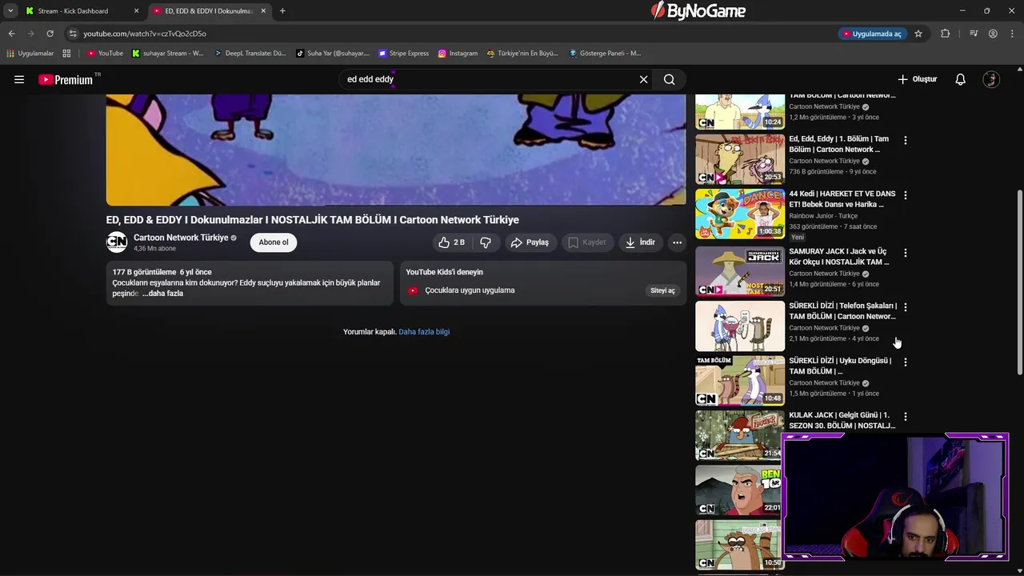Click the İndir download button
This screenshot has width=1024, height=576.
click(x=640, y=242)
